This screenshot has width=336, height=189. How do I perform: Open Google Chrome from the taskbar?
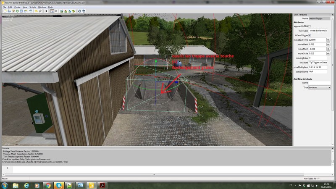47,185
